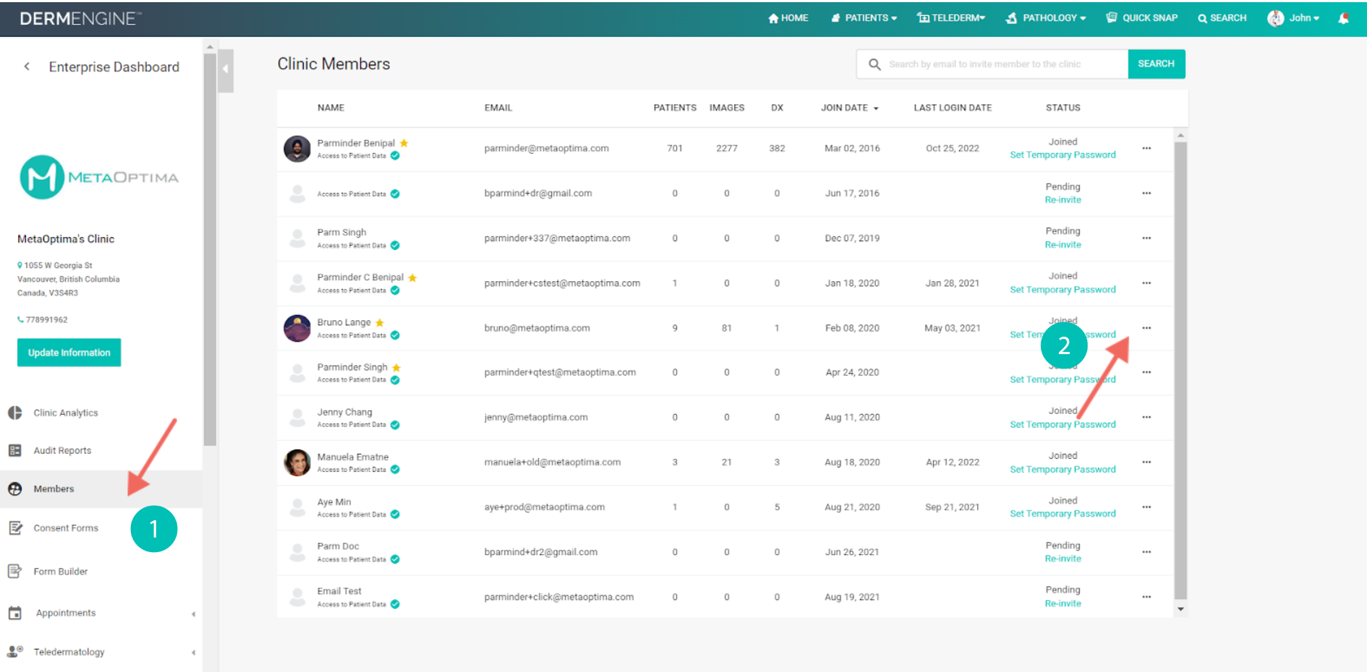Open more options for Parminder C Benipal row

1146,283
